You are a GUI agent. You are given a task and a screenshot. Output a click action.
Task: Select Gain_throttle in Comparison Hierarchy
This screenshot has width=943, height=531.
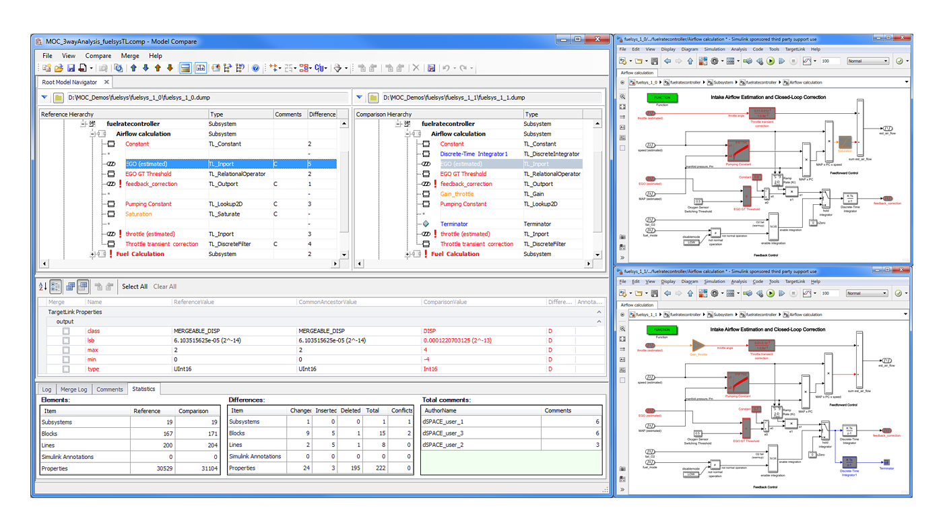click(457, 194)
